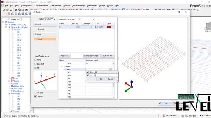Click the Slabs icon in structure tree
The image size is (211, 118).
13,84
